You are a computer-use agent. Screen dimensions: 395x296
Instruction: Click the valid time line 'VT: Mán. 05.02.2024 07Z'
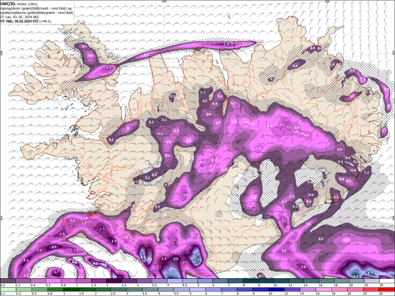pos(20,21)
